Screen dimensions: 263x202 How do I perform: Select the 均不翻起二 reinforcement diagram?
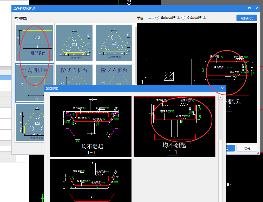174,127
